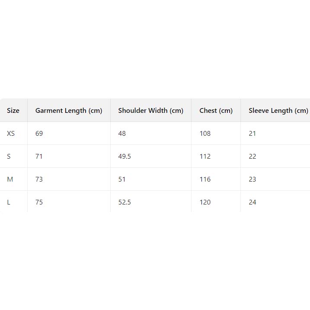Screen dimensions: 310x310
Task: Click the Size column header
Action: click(13, 111)
